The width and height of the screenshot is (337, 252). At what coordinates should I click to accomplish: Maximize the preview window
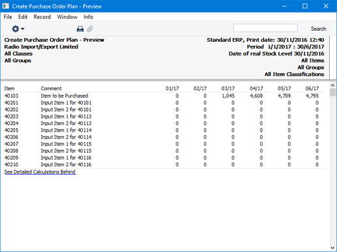coord(305,6)
